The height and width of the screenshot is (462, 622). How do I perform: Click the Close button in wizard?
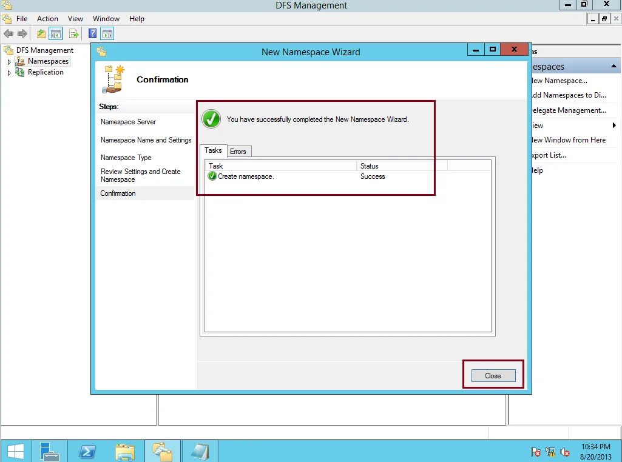pos(493,376)
